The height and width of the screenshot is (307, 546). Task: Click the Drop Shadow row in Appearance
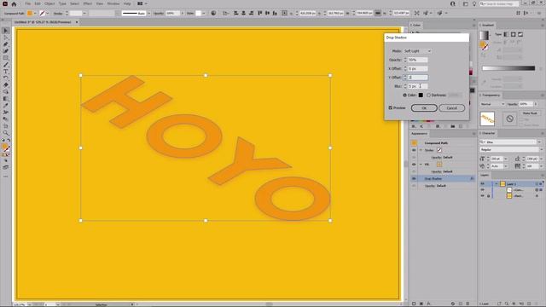click(444, 178)
